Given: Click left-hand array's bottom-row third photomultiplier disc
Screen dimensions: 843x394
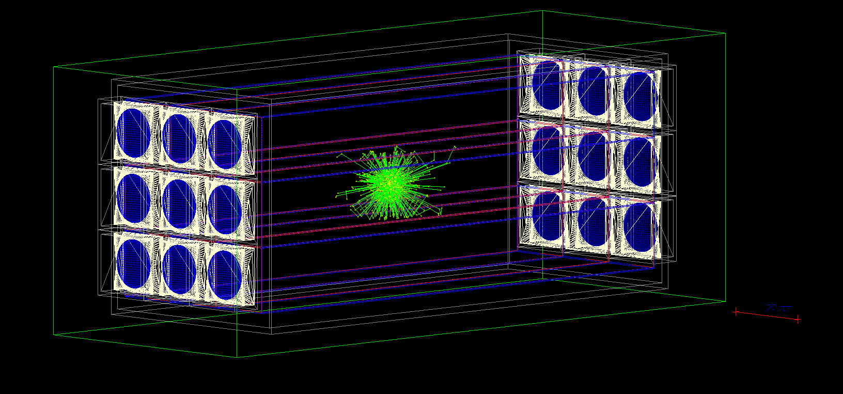Looking at the screenshot, I should (224, 275).
